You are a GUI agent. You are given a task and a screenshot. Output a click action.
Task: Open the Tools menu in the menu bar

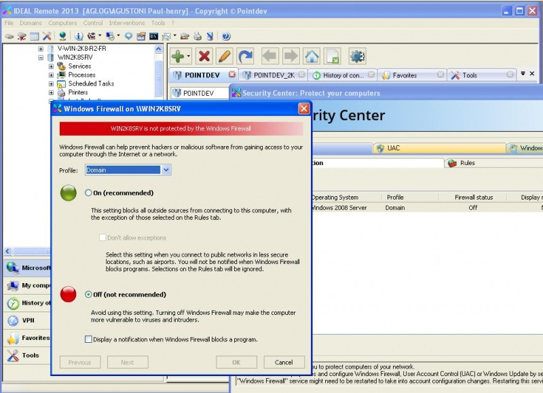click(158, 23)
